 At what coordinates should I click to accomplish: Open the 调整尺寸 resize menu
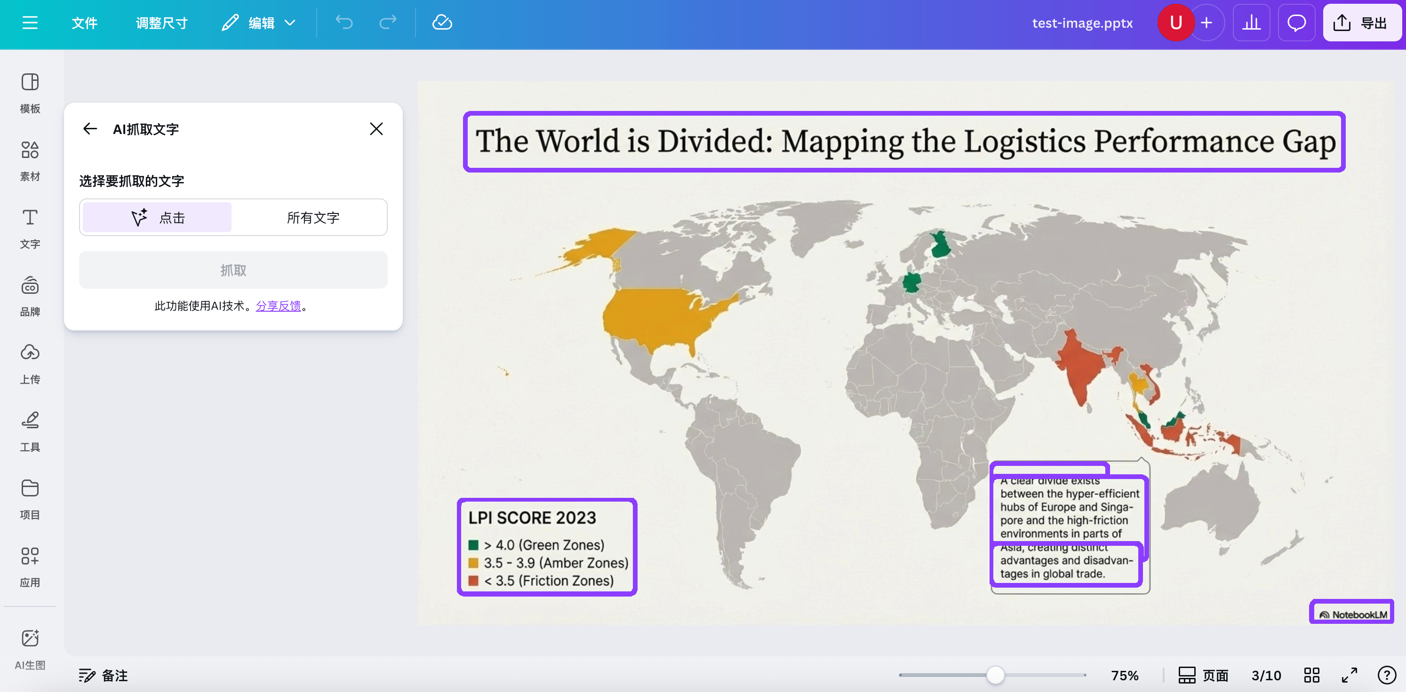coord(161,23)
